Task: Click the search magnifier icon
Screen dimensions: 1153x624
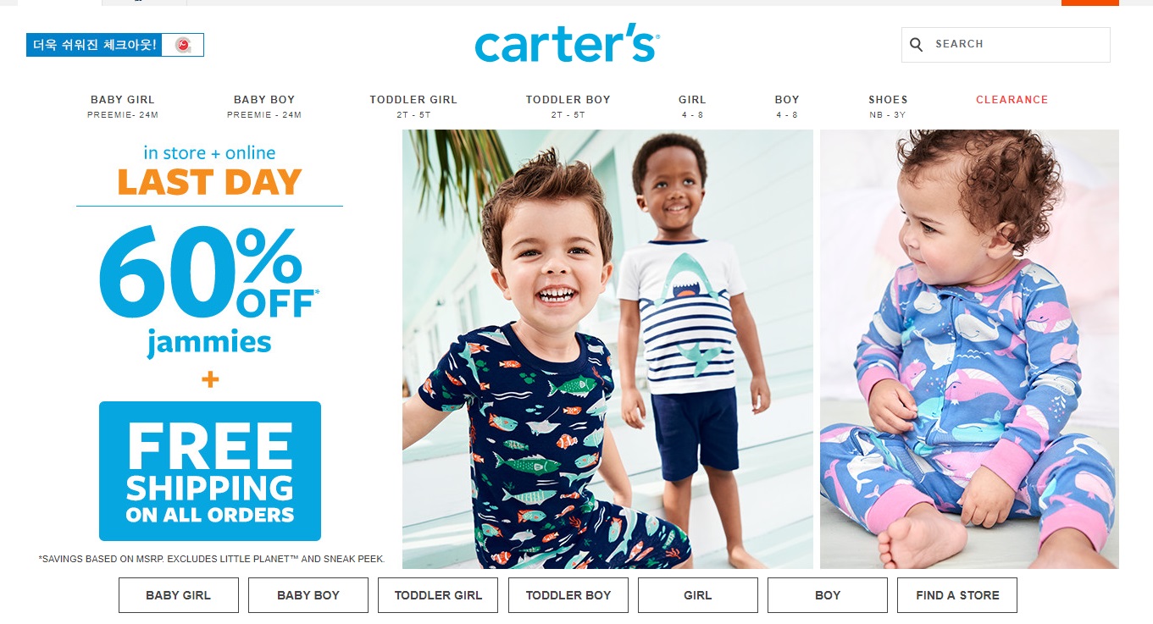Action: [x=916, y=45]
